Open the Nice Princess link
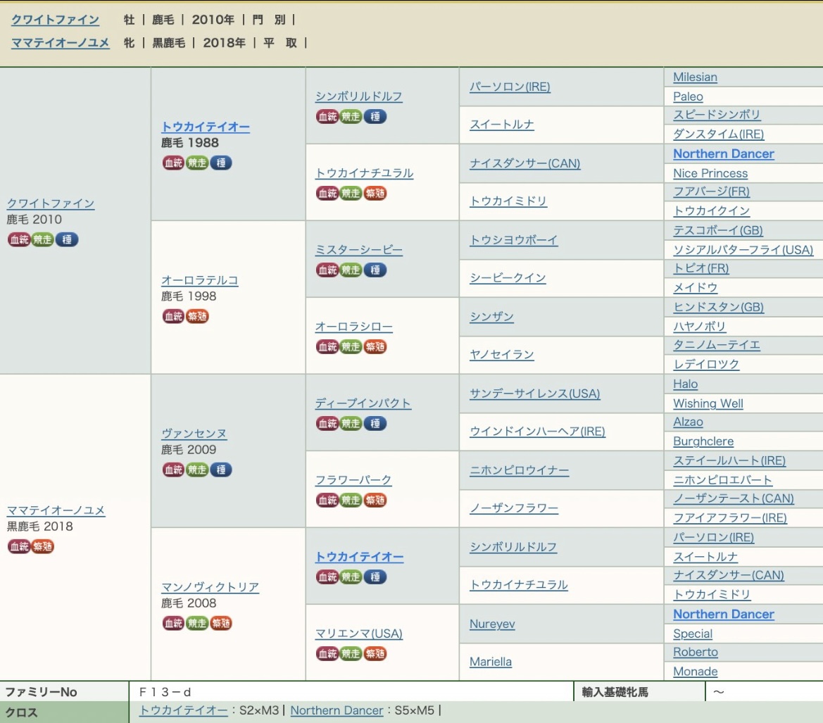823x723 pixels. pyautogui.click(x=710, y=173)
